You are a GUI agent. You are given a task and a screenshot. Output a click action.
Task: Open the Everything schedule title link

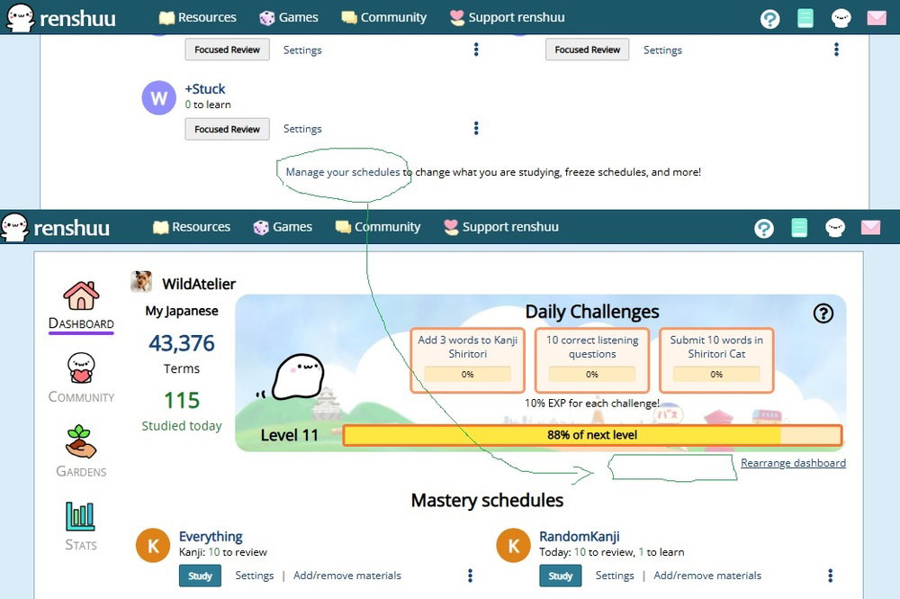(211, 537)
